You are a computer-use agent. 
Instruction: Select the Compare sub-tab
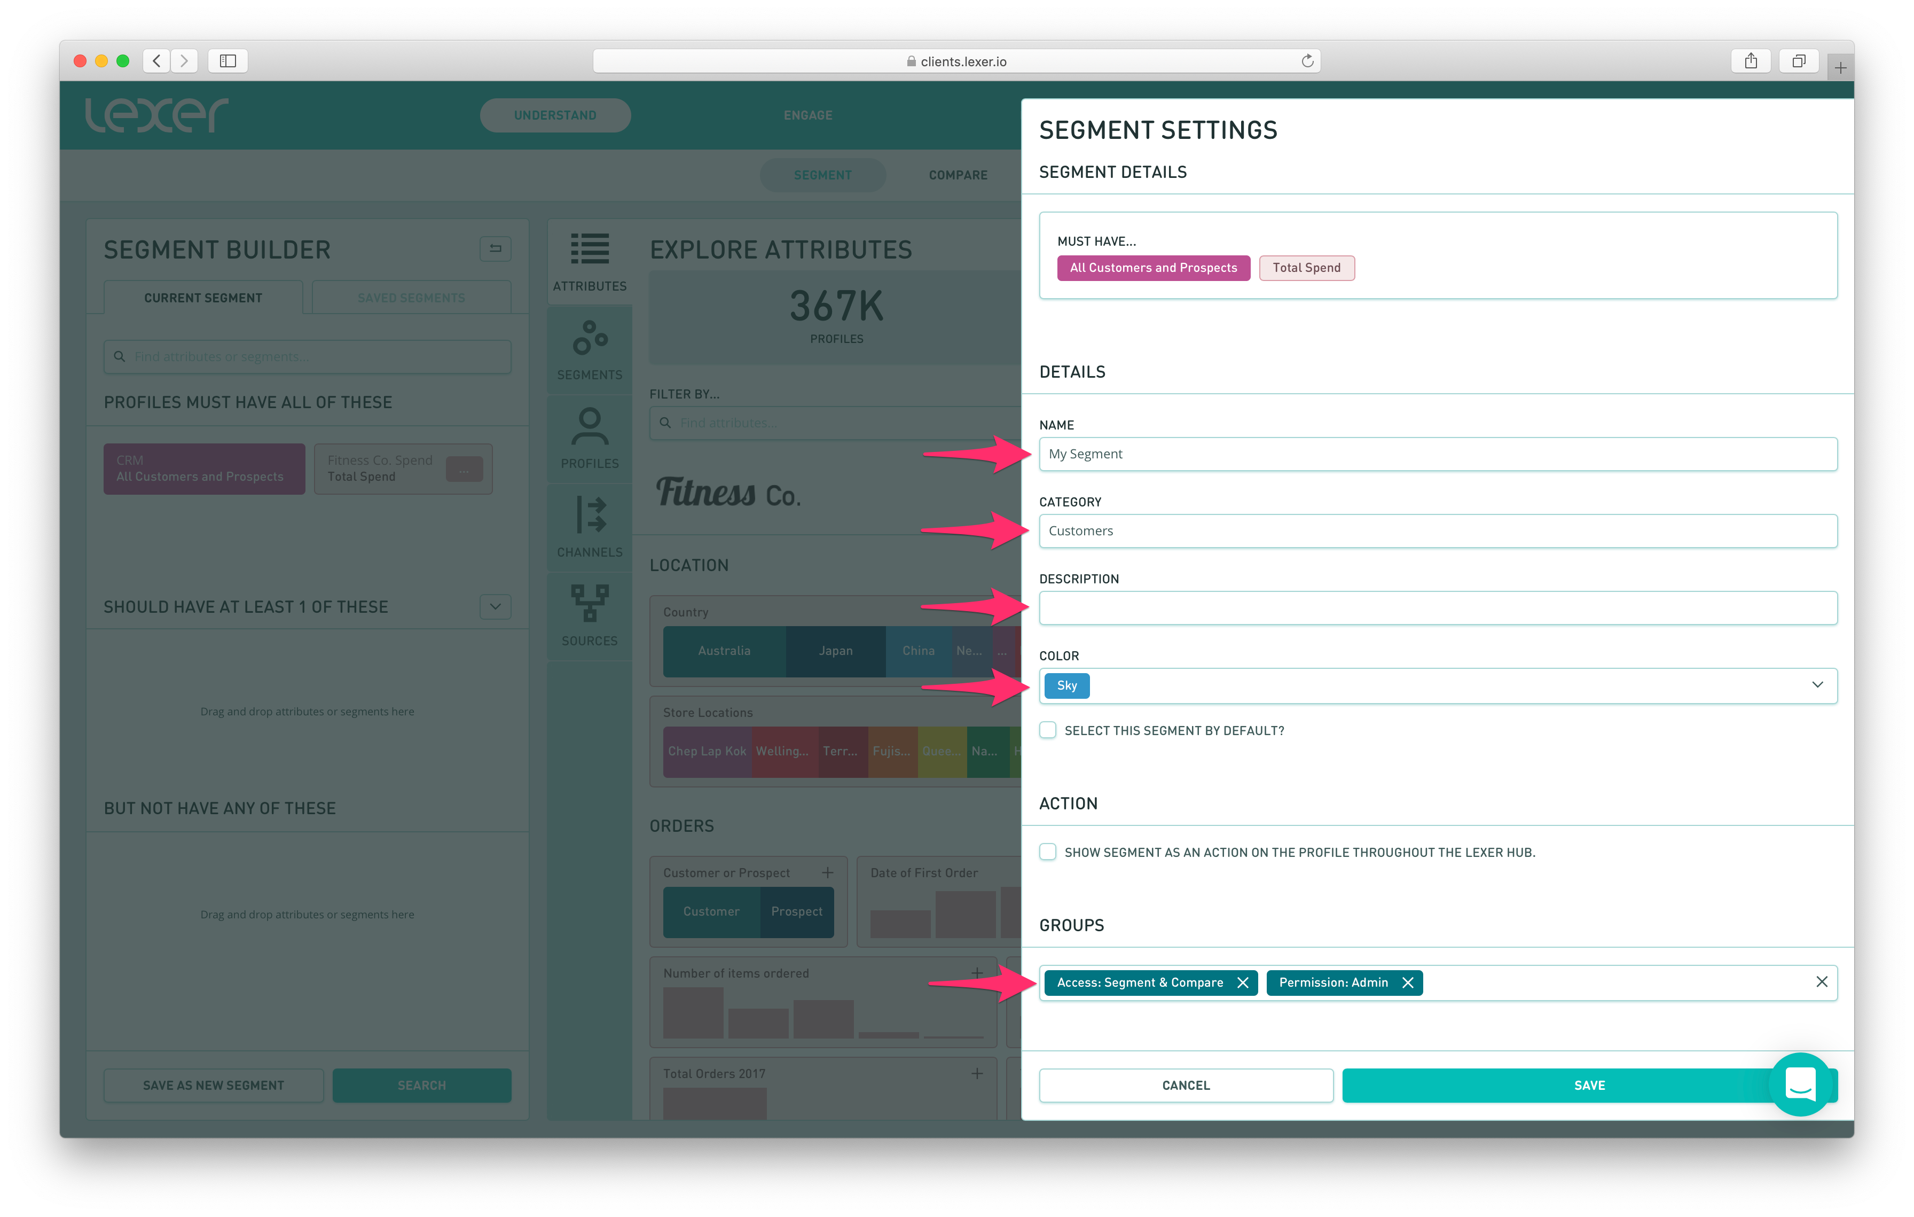coord(958,175)
